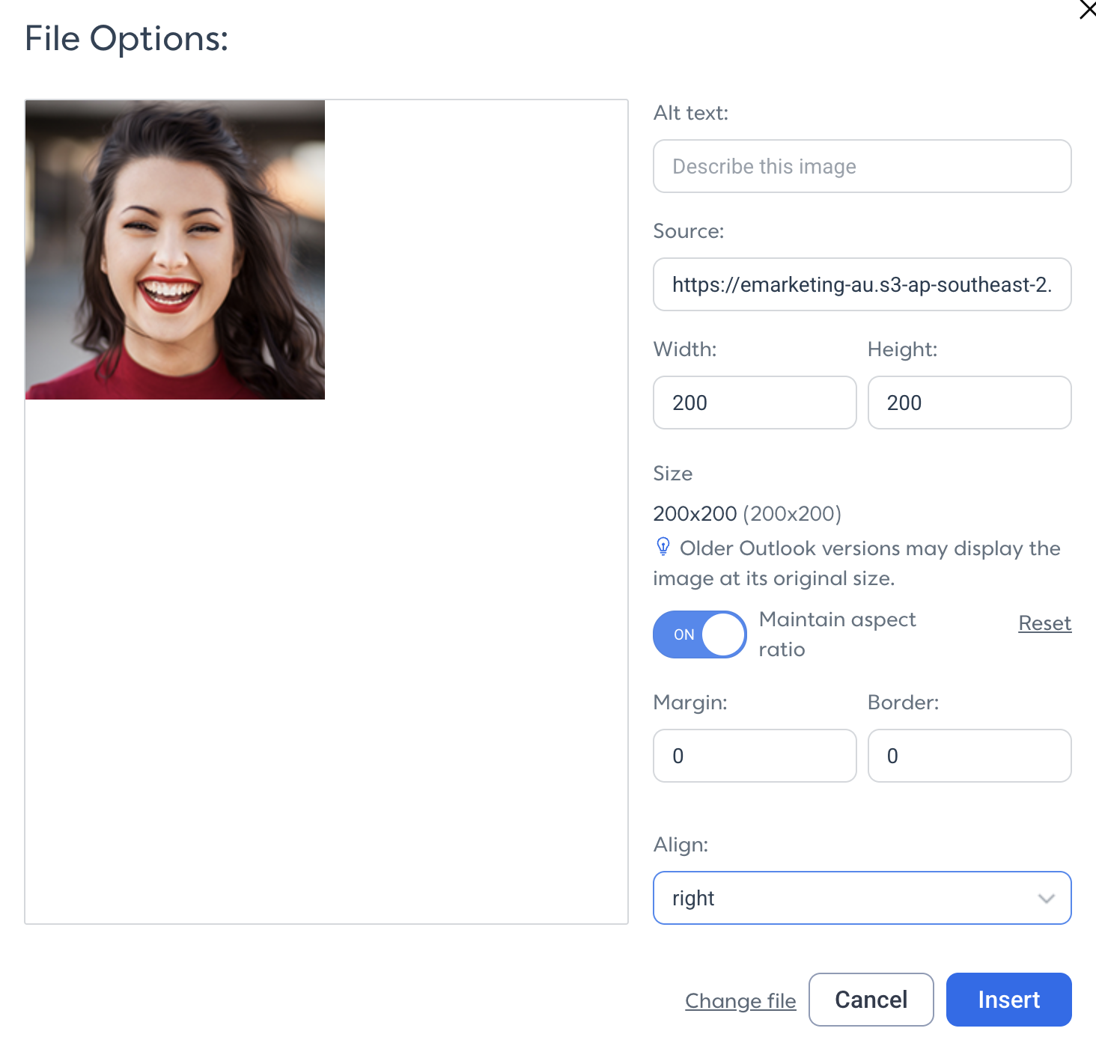This screenshot has width=1096, height=1049.
Task: Click the Outlook versions notice text
Action: (x=856, y=563)
